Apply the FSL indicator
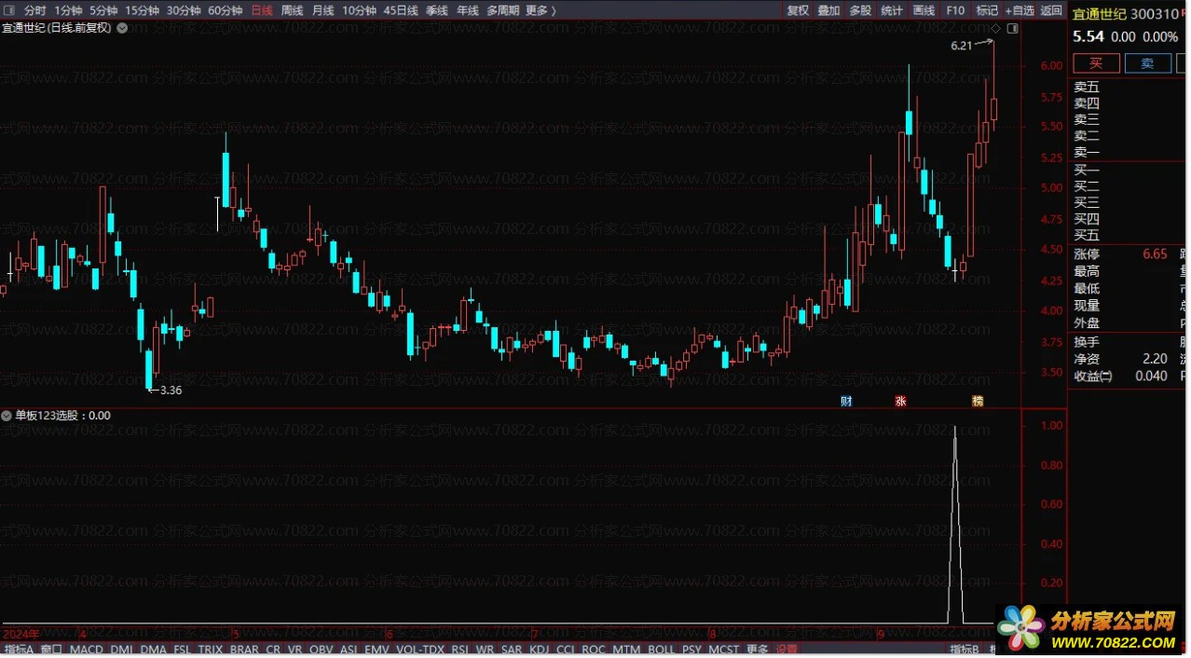 click(183, 650)
